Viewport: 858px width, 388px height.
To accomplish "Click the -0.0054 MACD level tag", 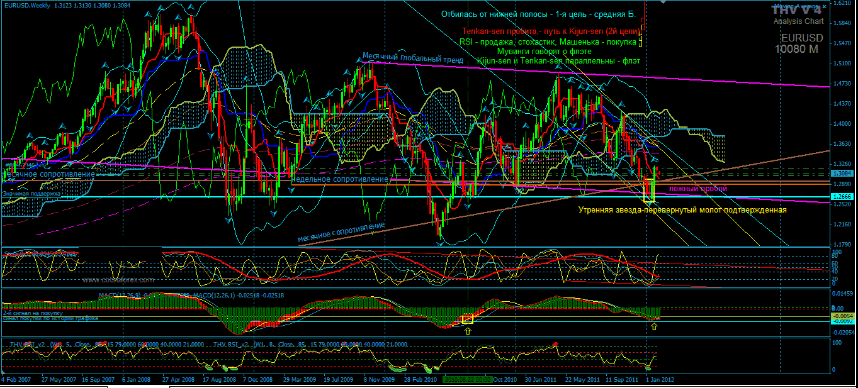I will click(842, 316).
